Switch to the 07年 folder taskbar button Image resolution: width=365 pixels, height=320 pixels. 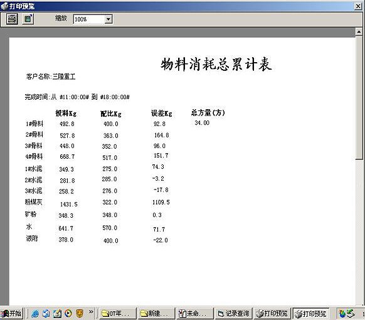click(x=118, y=314)
